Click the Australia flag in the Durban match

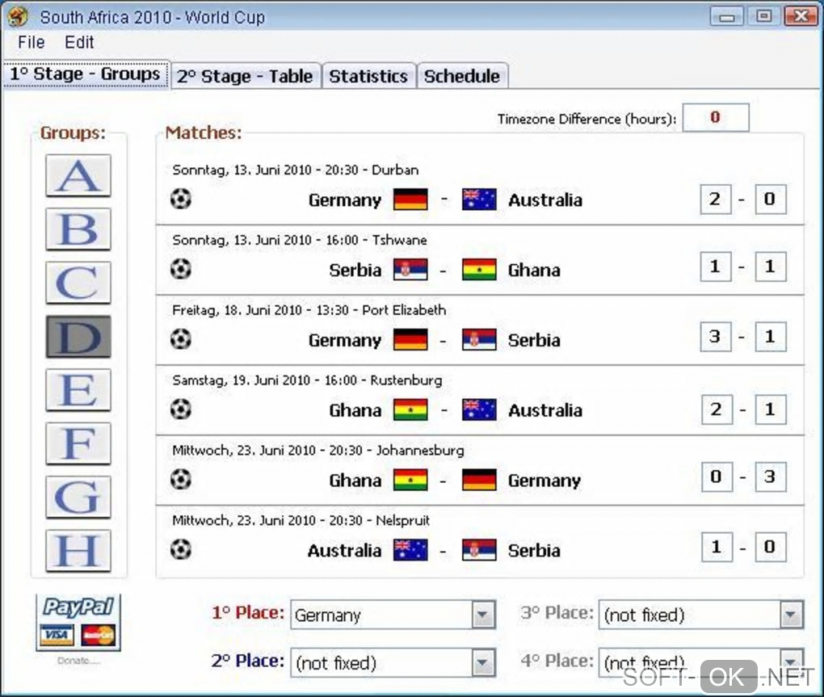[x=479, y=199]
